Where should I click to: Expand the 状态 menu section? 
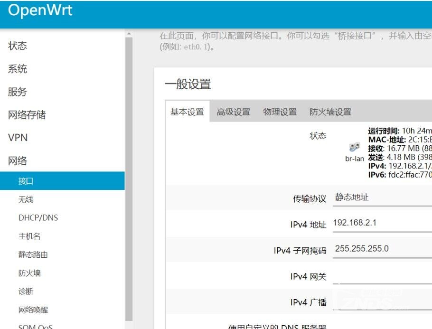pos(18,46)
